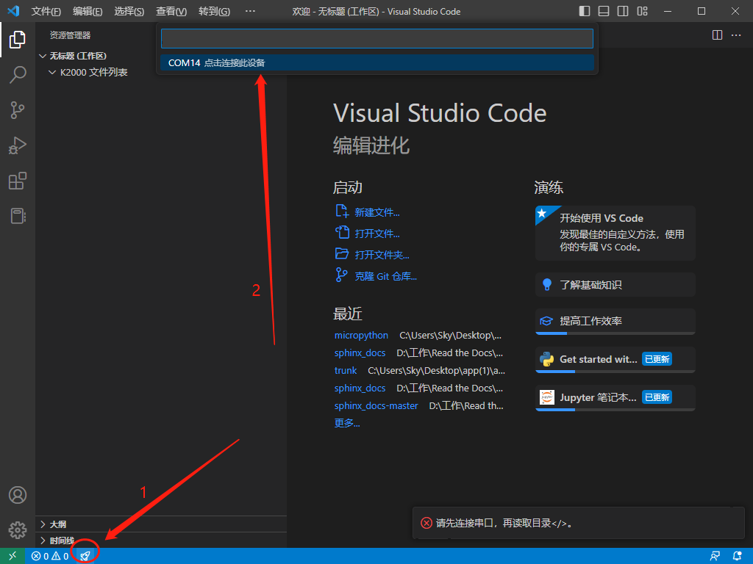The width and height of the screenshot is (753, 564).
Task: Click the errors and warnings status indicator
Action: 50,556
